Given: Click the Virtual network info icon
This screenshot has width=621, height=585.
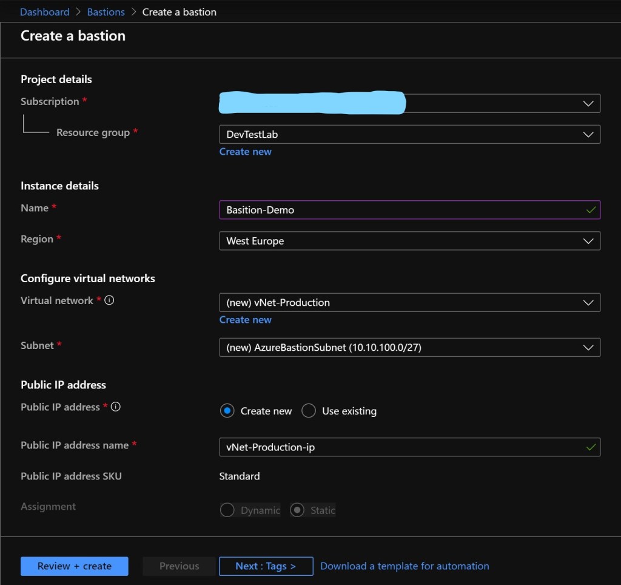Looking at the screenshot, I should coord(109,300).
